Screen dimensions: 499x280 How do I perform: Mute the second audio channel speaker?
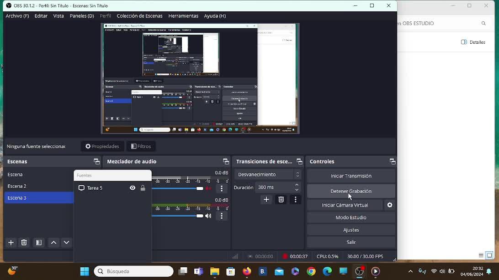(208, 216)
